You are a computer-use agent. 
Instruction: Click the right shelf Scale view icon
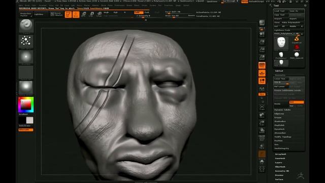[262, 123]
